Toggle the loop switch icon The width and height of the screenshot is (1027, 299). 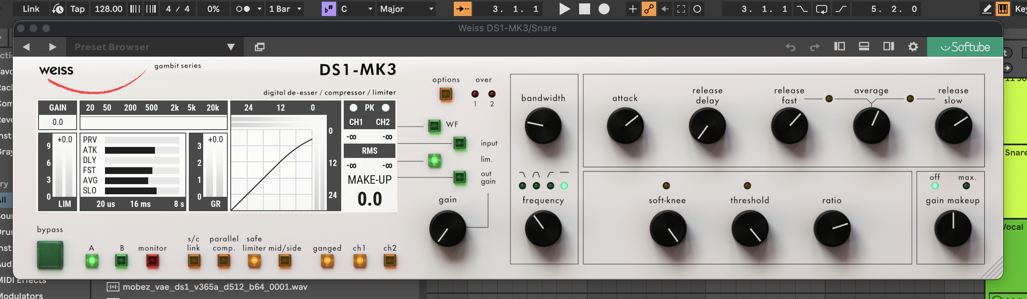pos(822,9)
